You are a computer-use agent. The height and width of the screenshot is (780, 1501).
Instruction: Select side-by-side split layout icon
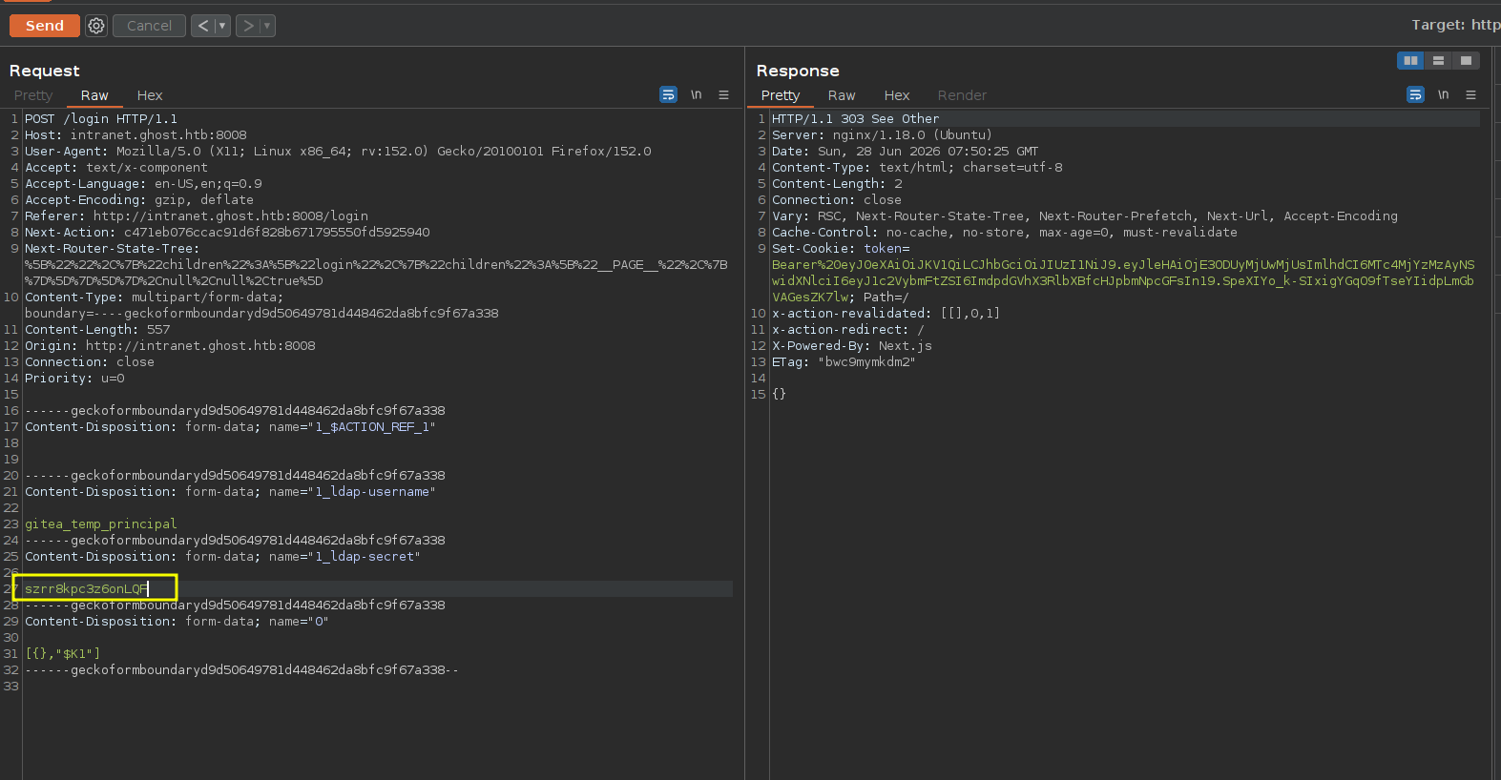1410,60
